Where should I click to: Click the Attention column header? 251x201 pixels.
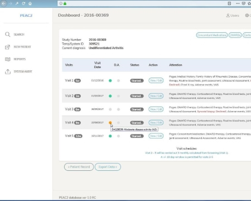pos(176,65)
